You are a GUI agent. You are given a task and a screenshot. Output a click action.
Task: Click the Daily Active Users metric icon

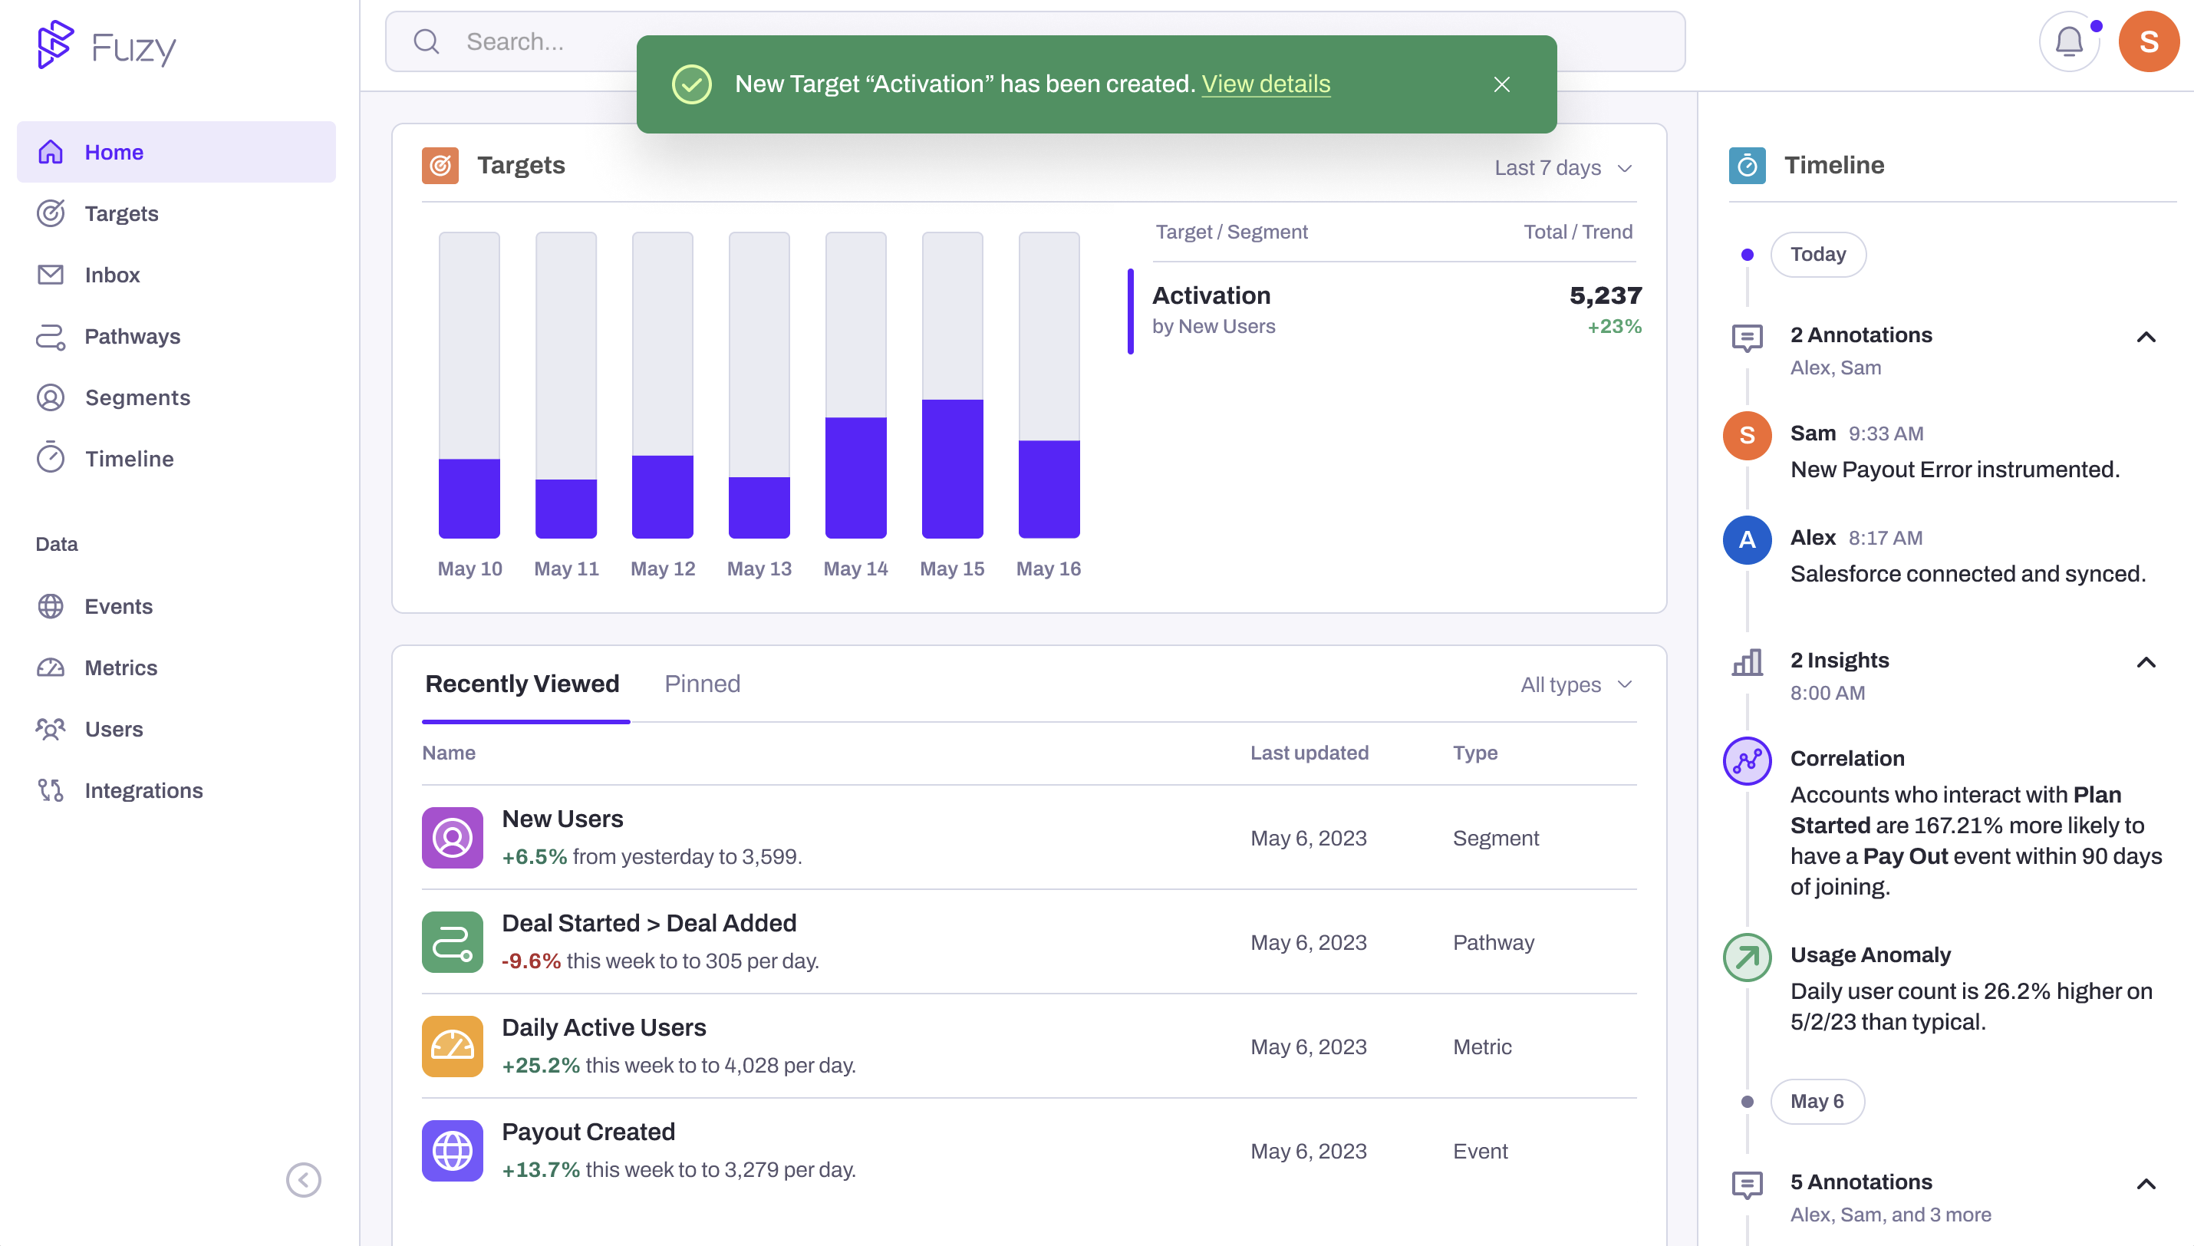(x=452, y=1046)
